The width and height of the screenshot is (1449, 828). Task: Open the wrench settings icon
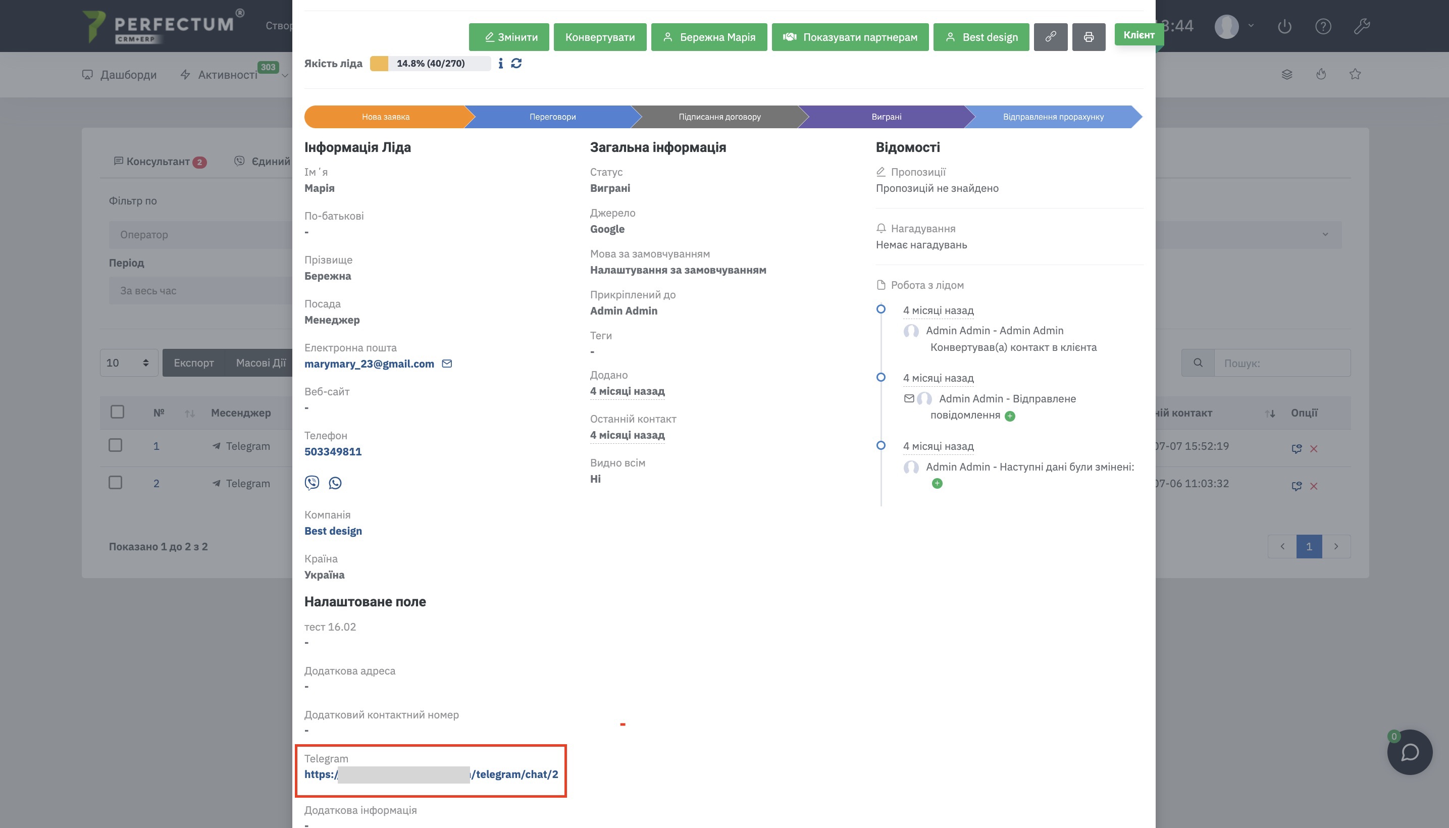(1362, 26)
